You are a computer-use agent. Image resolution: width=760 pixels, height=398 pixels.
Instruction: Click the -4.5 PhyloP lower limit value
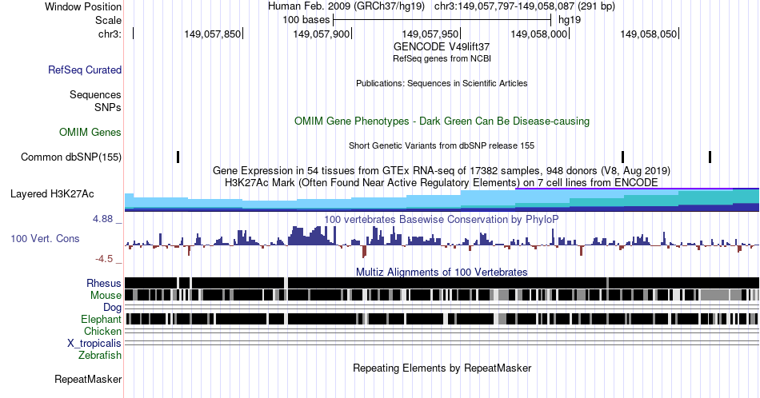tap(104, 259)
